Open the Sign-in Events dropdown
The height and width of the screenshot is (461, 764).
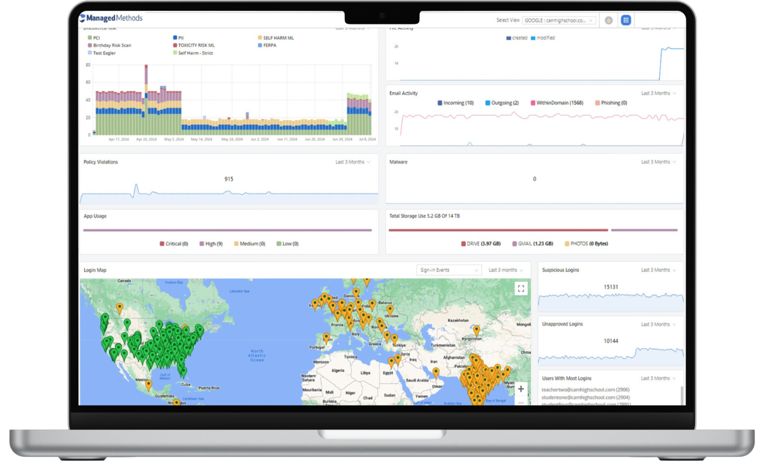[448, 270]
